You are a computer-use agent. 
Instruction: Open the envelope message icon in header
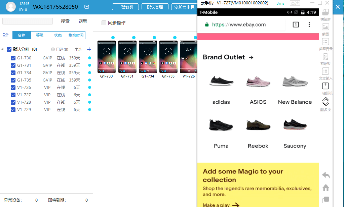click(x=87, y=7)
